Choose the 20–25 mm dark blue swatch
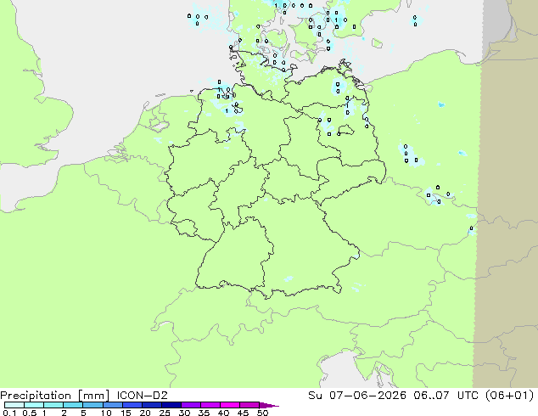The height and width of the screenshot is (416, 538). (152, 405)
